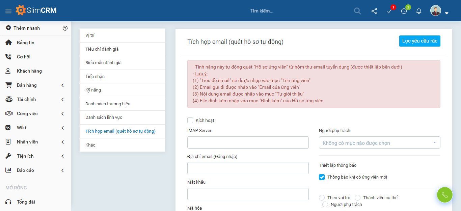Open tasks checkmark icon with red badge

(x=389, y=11)
